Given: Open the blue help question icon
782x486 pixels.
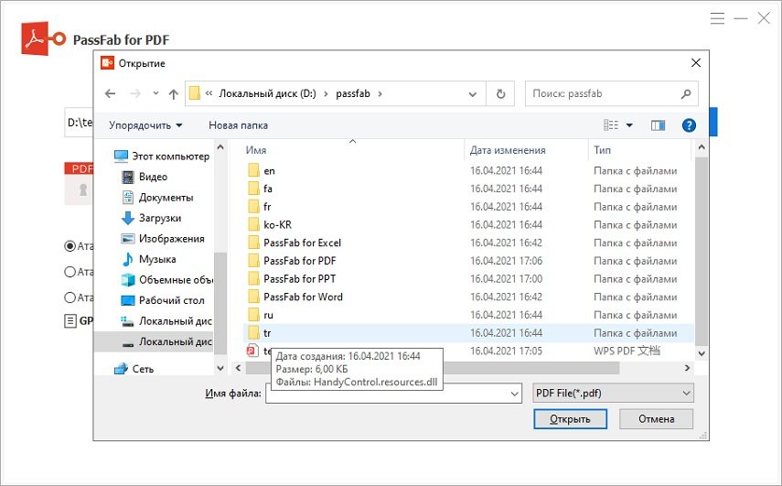Looking at the screenshot, I should 689,125.
